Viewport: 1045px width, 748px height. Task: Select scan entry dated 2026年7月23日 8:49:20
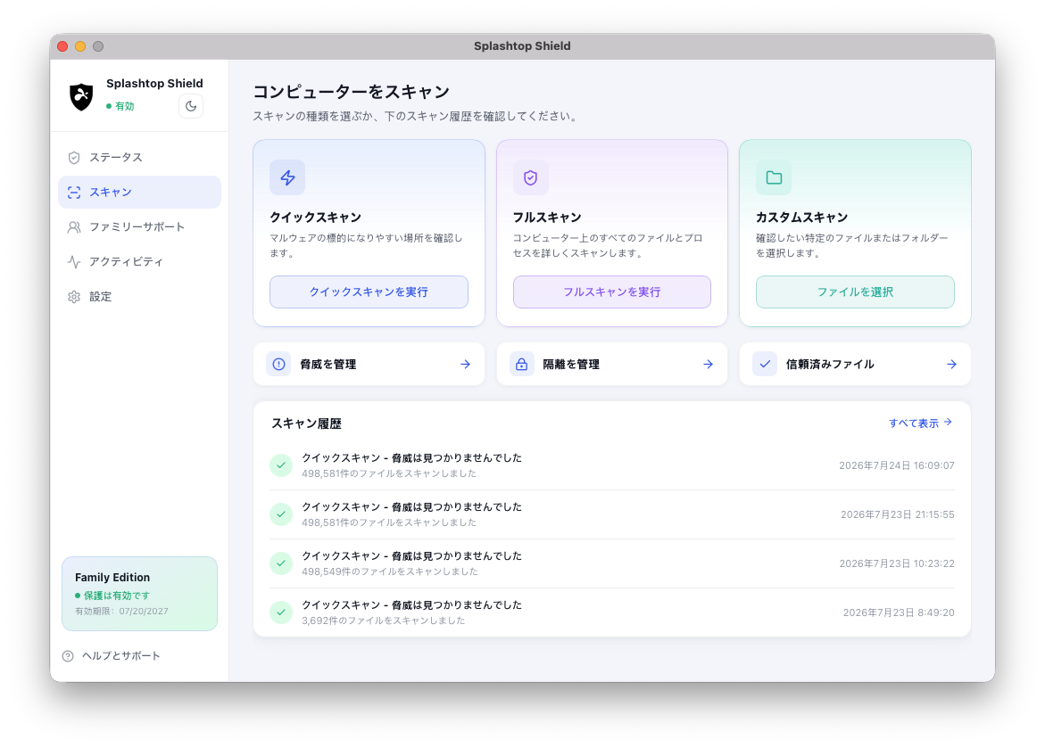pyautogui.click(x=612, y=612)
